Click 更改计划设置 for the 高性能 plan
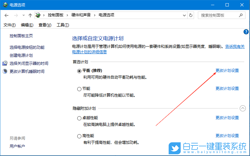The height and width of the screenshot is (156, 250). coord(227,136)
